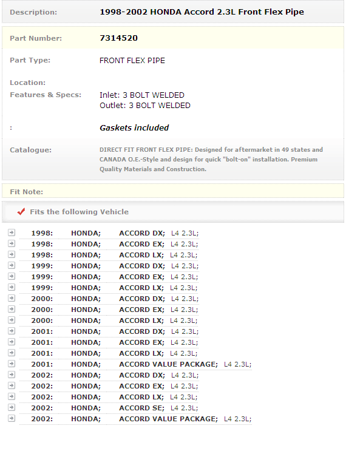Click arrow icon beside 2002 Accord SE
Image resolution: width=346 pixels, height=468 pixels.
[x=12, y=407]
